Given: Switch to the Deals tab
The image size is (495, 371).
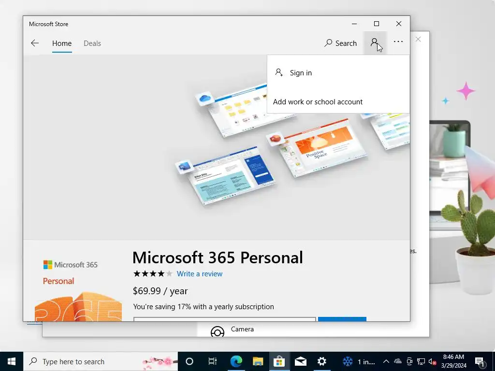Looking at the screenshot, I should (92, 43).
